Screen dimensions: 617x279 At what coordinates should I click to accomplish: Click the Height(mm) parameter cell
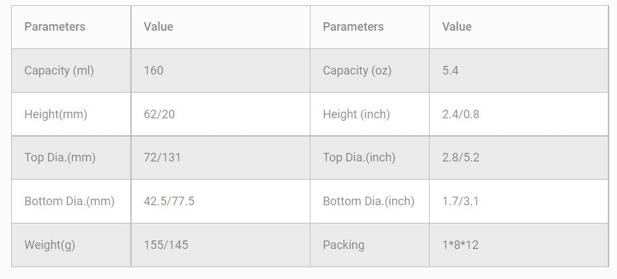56,114
